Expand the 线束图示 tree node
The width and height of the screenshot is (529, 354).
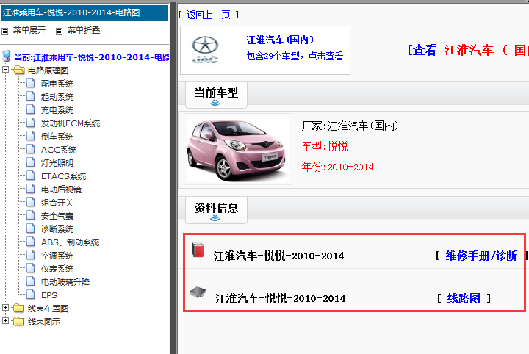(x=5, y=321)
